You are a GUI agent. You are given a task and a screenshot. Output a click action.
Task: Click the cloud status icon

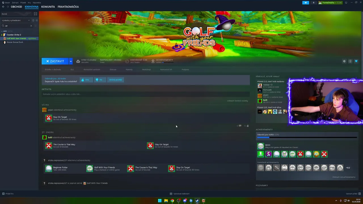click(78, 61)
